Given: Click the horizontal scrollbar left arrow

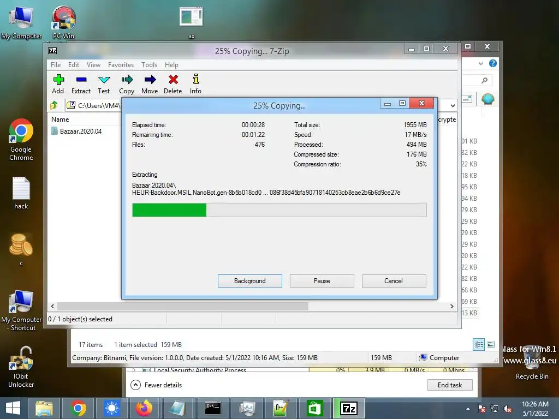Looking at the screenshot, I should pos(53,306).
